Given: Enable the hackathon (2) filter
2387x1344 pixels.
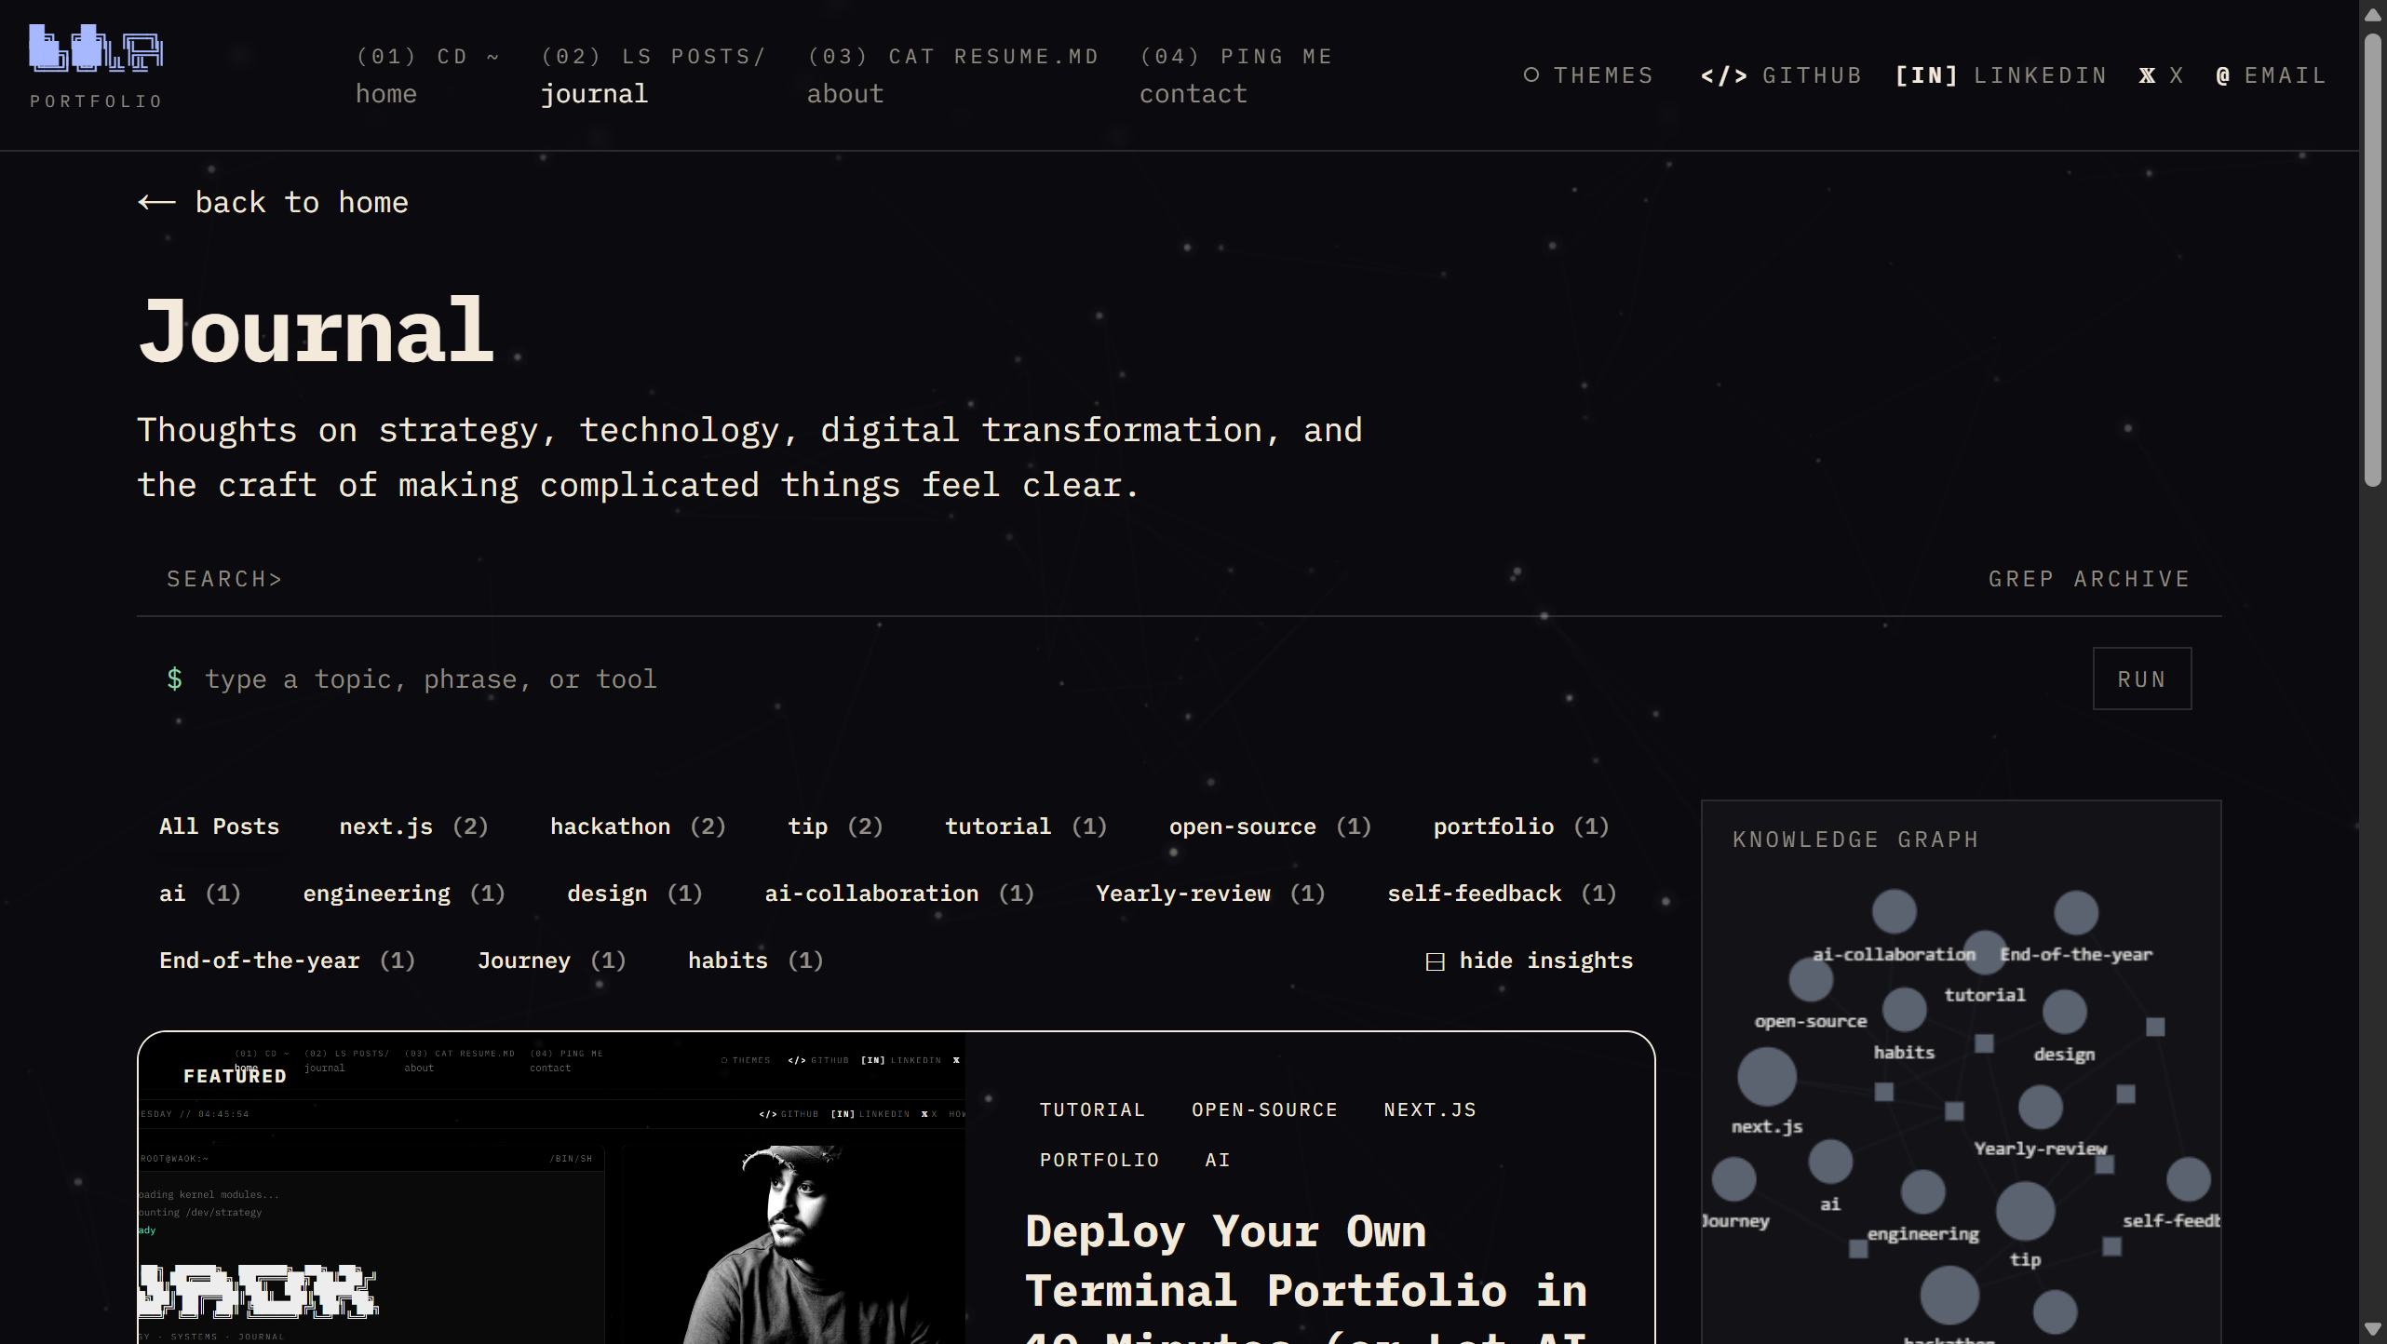Looking at the screenshot, I should pos(638,827).
